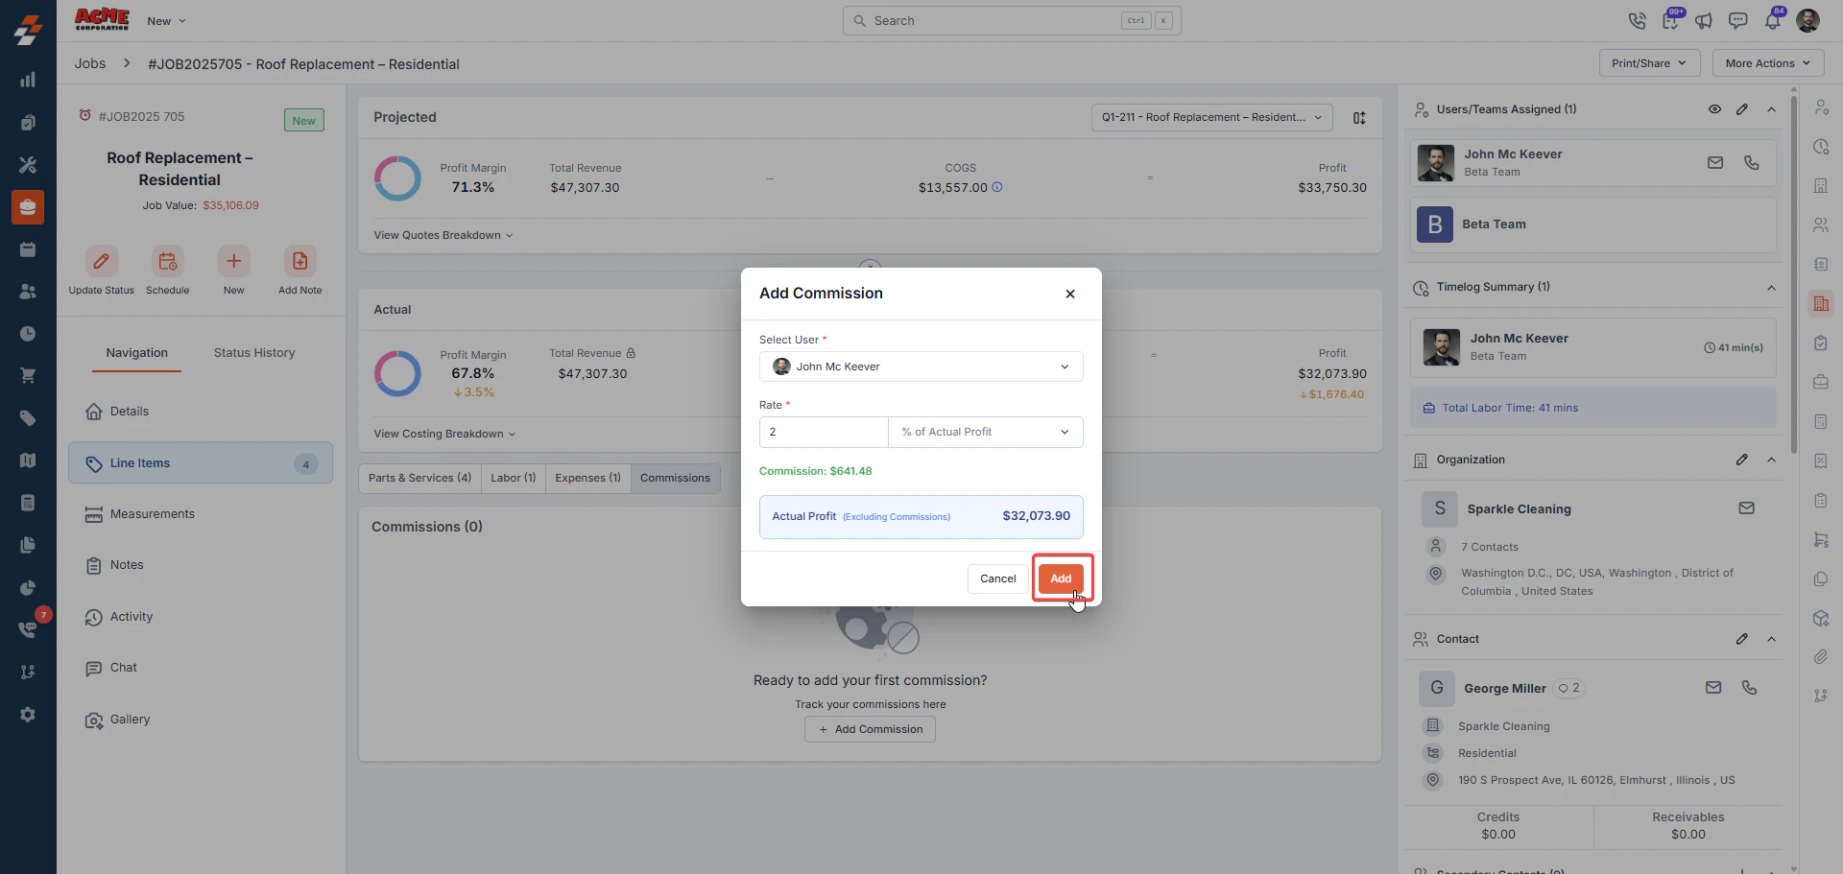Open the dashboard chart icon in left sidebar
This screenshot has height=874, width=1843.
point(28,80)
